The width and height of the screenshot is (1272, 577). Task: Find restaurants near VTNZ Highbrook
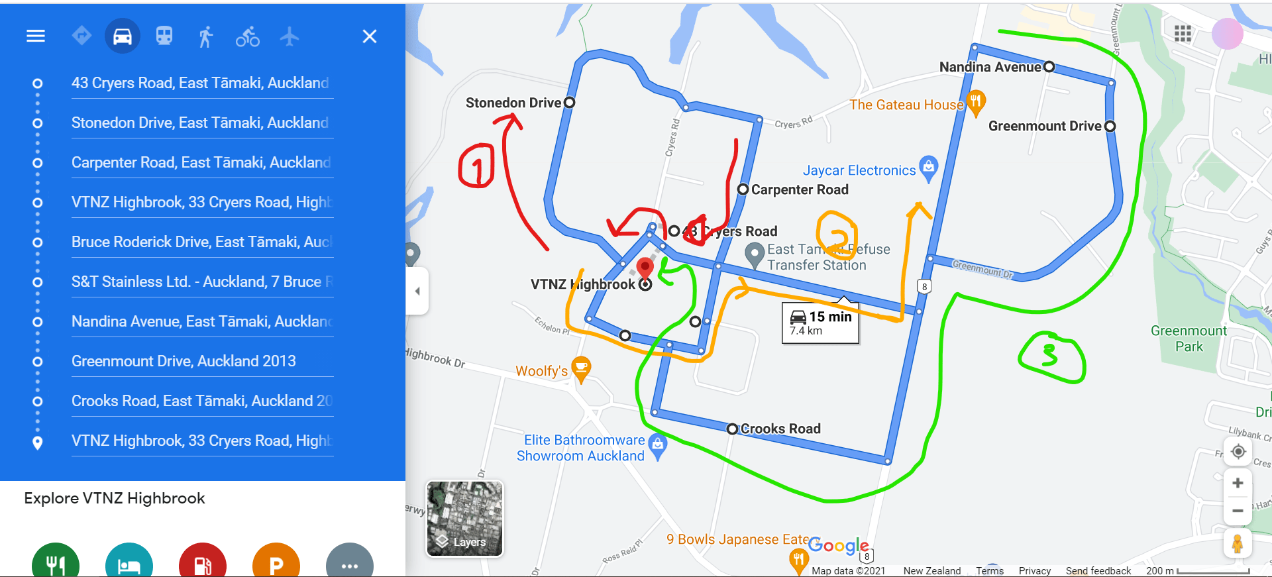56,563
